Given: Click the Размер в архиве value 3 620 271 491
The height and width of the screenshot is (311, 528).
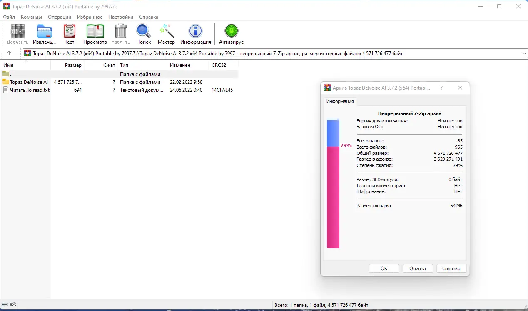Looking at the screenshot, I should tap(448, 159).
